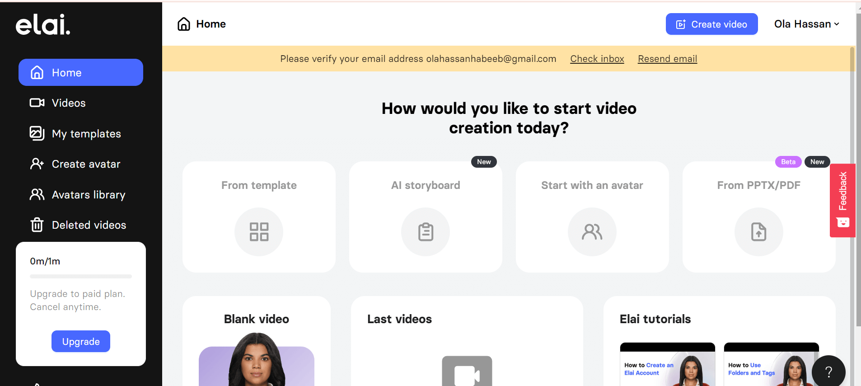Choose the From PPTX/PDF upload icon
The image size is (861, 386).
(x=759, y=232)
